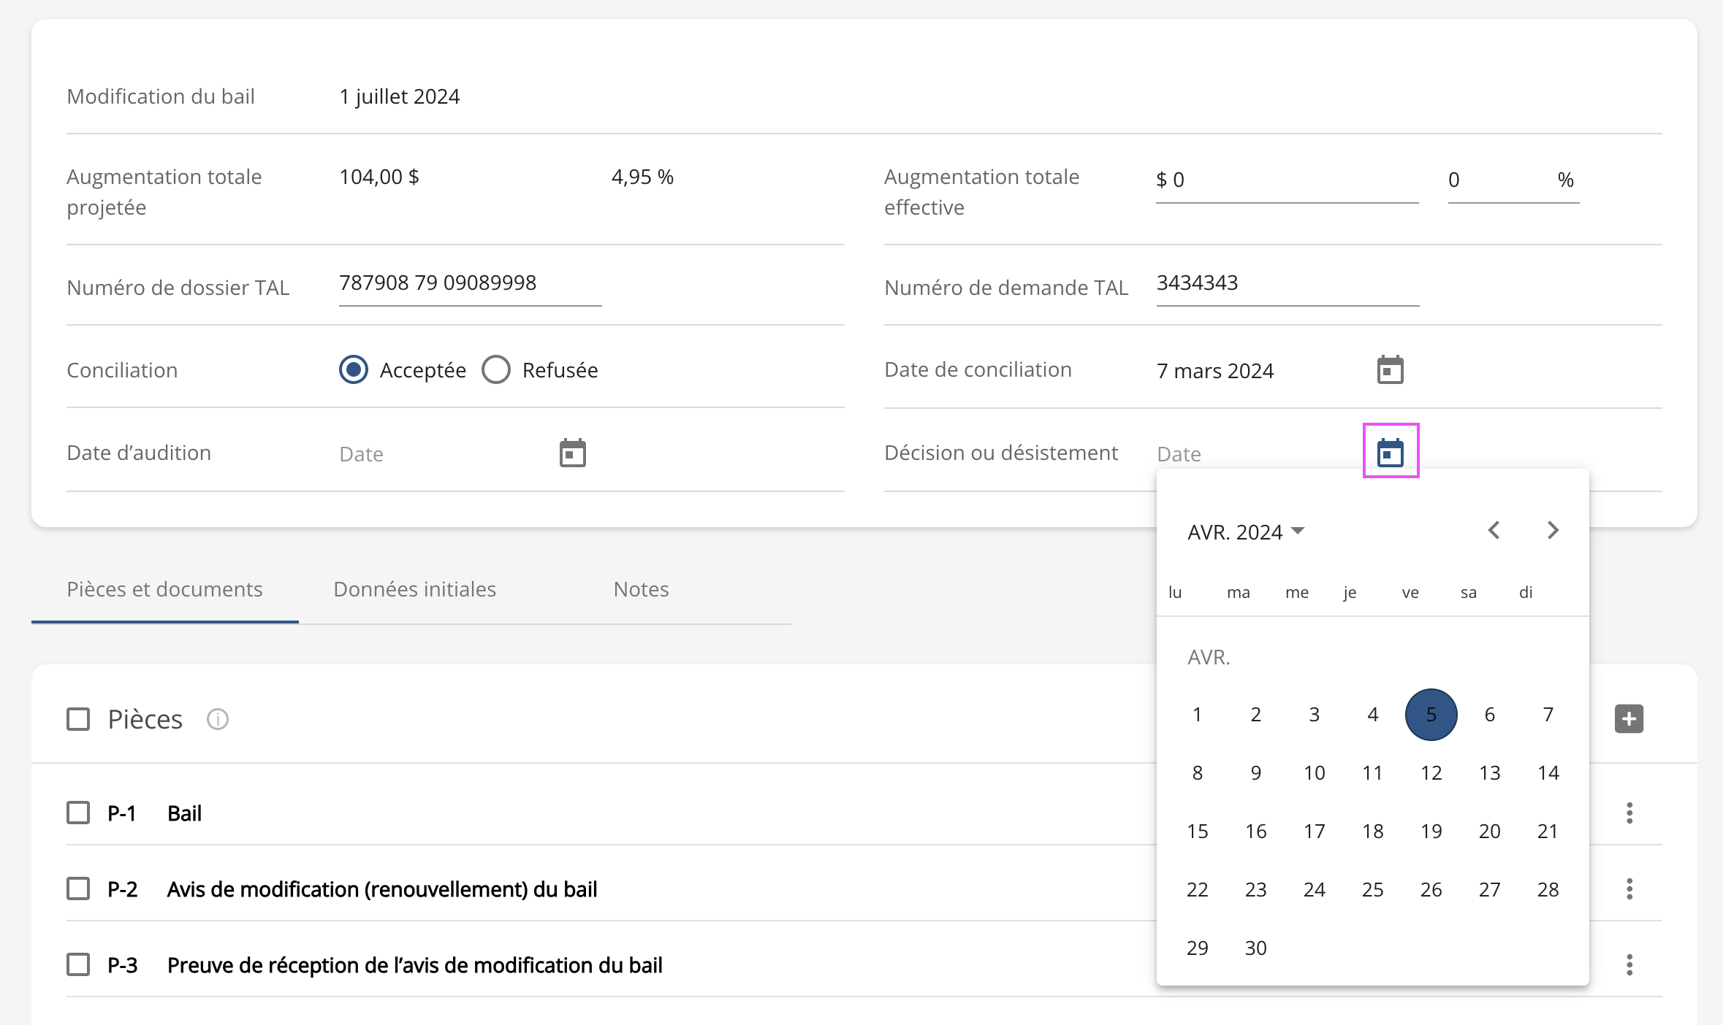This screenshot has height=1025, width=1723.
Task: Click the plus icon to add a pièce
Action: tap(1629, 719)
